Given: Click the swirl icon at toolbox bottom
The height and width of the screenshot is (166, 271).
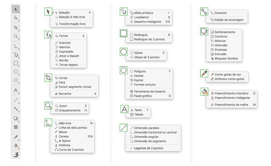Looking at the screenshot, I should tap(15, 154).
